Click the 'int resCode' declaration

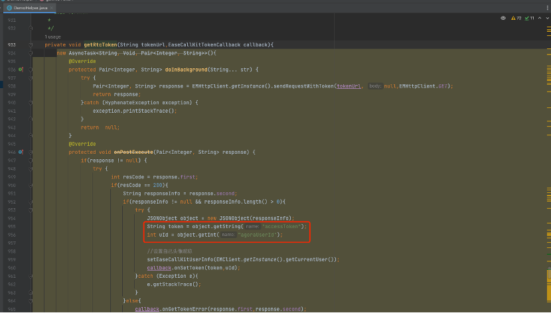(127, 177)
